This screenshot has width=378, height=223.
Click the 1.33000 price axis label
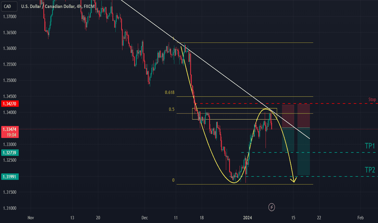click(10, 144)
